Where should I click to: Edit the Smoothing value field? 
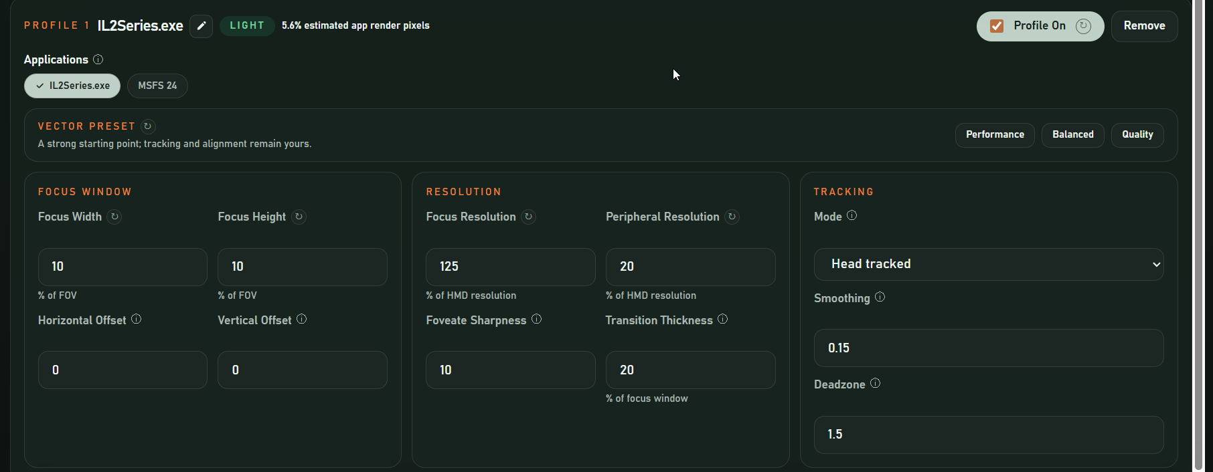[989, 348]
